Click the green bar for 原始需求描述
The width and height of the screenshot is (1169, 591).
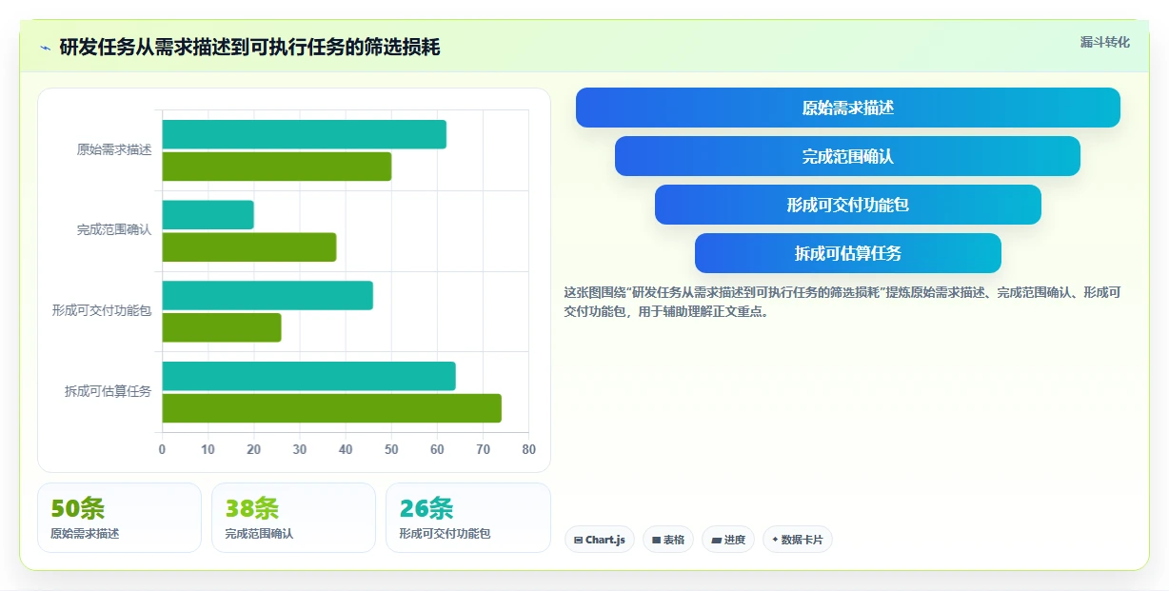tap(276, 167)
